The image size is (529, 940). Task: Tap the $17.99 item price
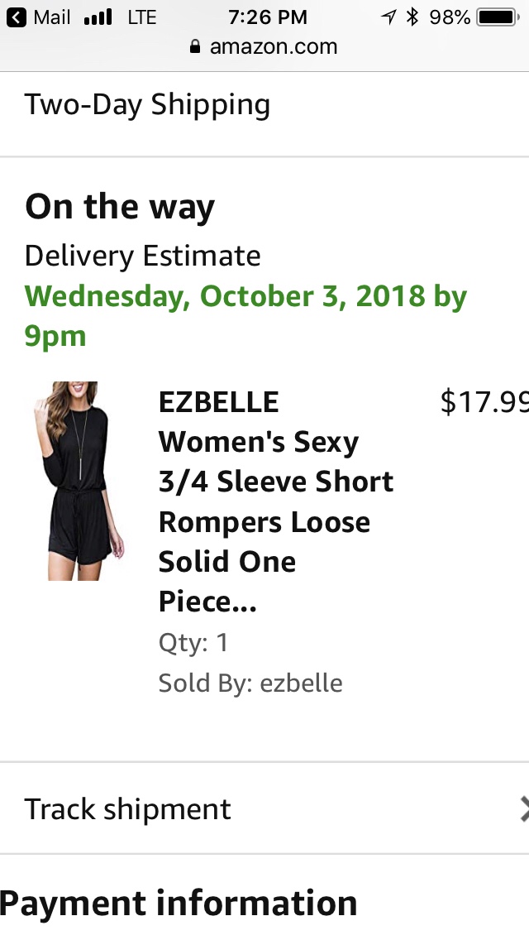[x=484, y=402]
